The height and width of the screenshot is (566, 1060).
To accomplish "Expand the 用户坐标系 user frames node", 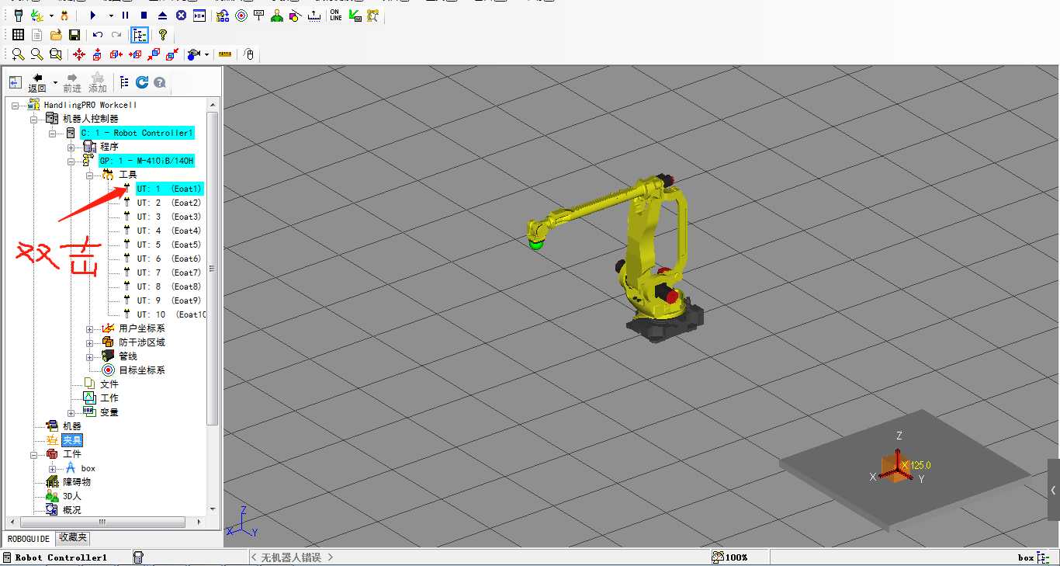I will coord(89,328).
